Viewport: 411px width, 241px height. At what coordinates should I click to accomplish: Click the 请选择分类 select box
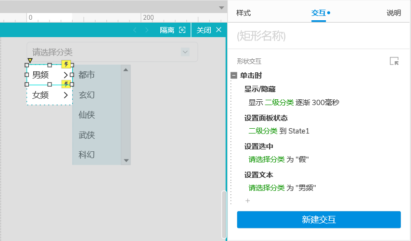pyautogui.click(x=112, y=52)
